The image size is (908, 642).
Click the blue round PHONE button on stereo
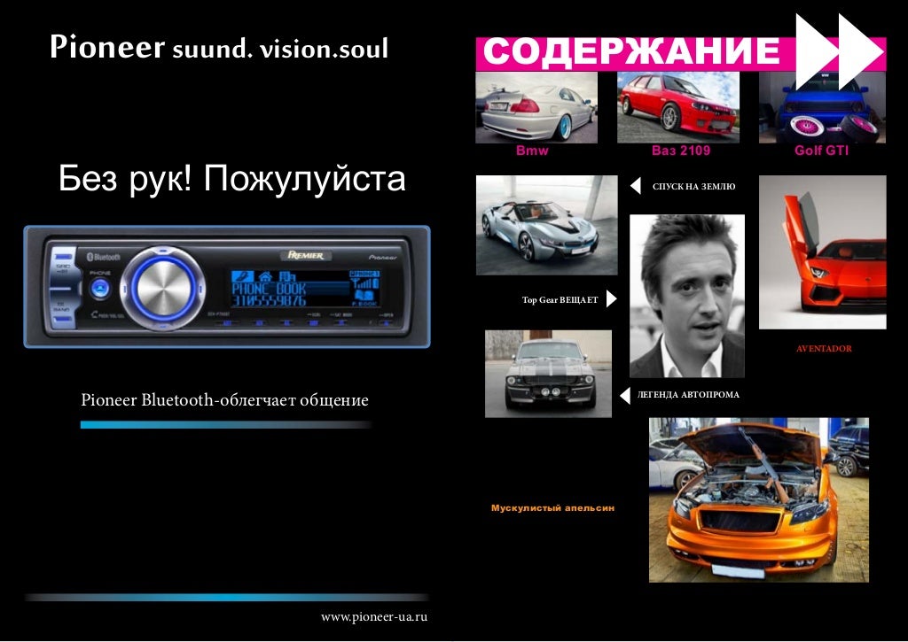point(100,288)
